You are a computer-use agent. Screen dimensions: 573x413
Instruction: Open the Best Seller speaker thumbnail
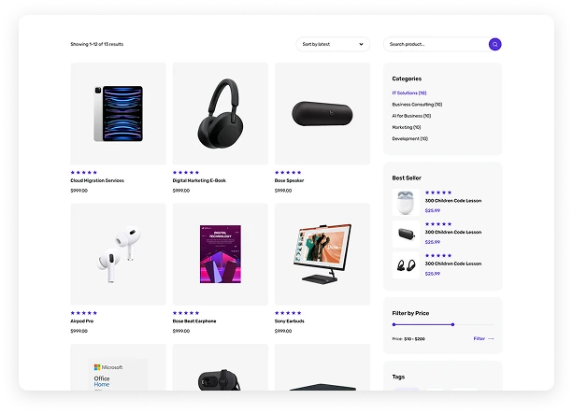click(x=406, y=234)
